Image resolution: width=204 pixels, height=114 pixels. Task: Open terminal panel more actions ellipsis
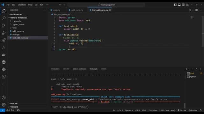point(193,69)
